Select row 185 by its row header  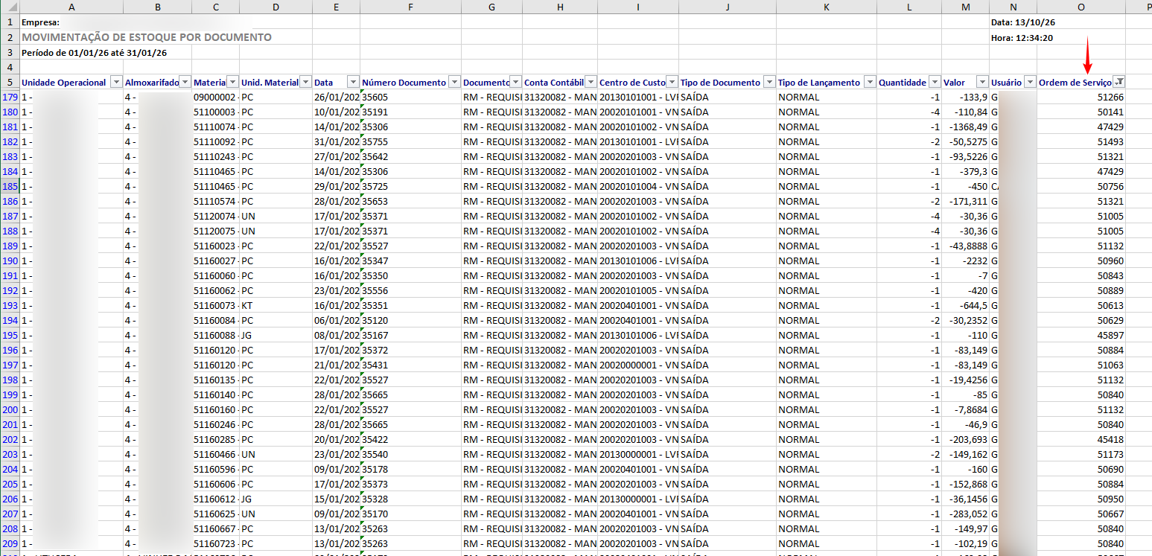10,187
